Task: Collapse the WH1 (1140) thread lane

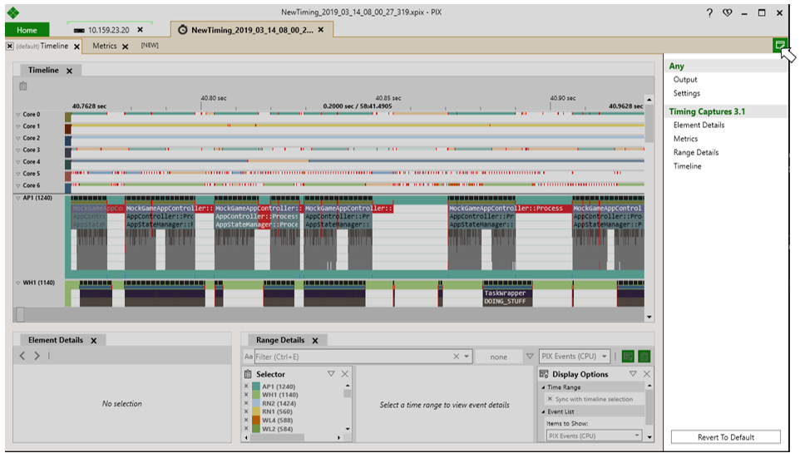Action: (17, 283)
